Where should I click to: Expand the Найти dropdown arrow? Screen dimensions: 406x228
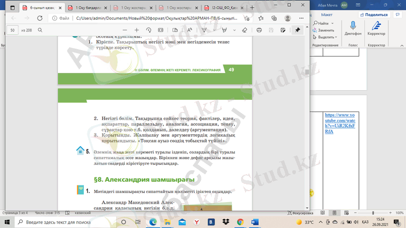point(333,23)
